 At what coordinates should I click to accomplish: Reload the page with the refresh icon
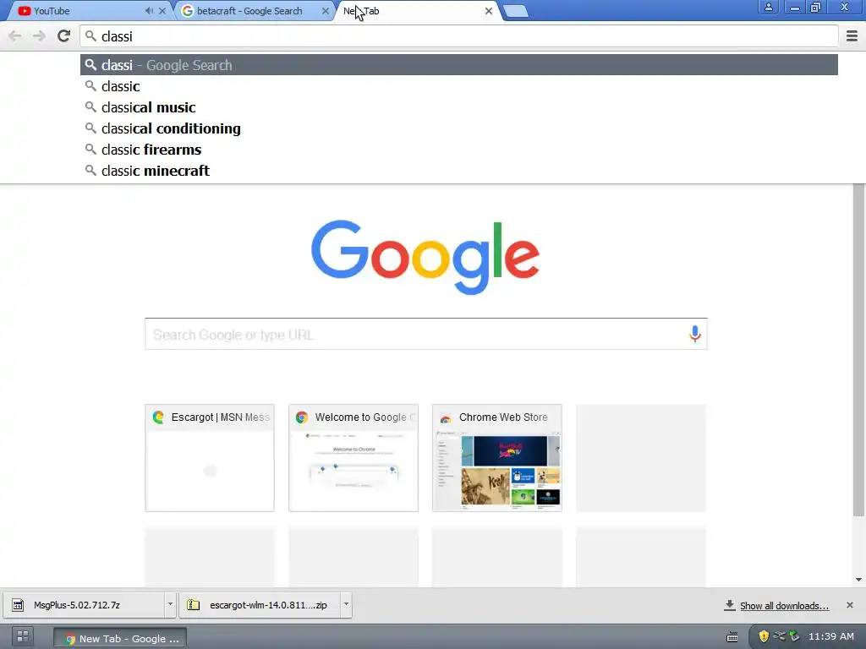click(x=64, y=36)
